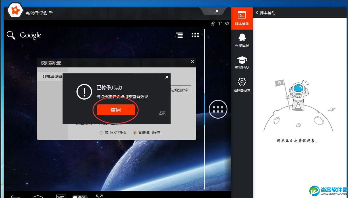348x198 pixels.
Task: Toggle the 关闭 switch in bottom bar
Action: point(80,197)
